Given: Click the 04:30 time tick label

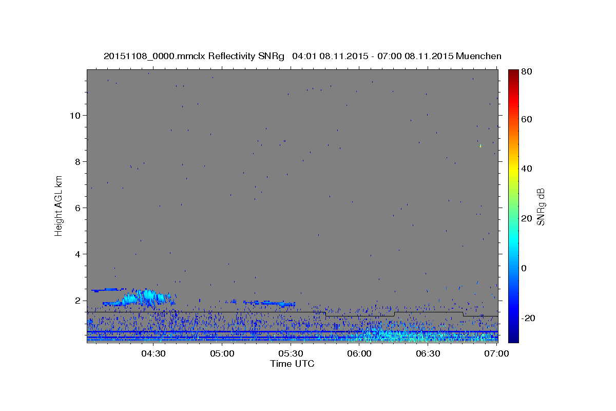Looking at the screenshot, I should [153, 353].
